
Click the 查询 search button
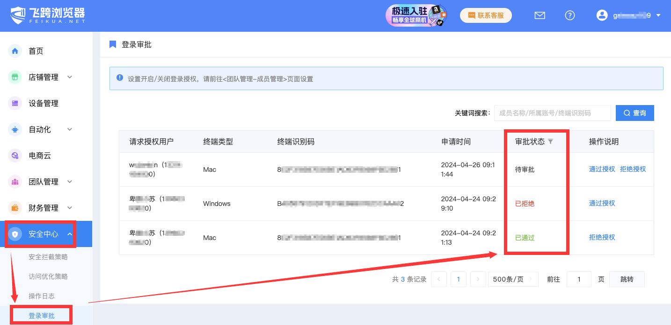click(635, 113)
